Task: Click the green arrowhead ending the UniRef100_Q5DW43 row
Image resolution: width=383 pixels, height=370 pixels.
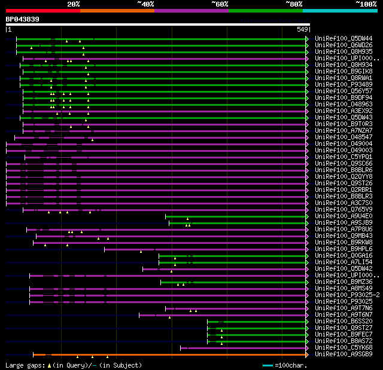Action: point(307,118)
